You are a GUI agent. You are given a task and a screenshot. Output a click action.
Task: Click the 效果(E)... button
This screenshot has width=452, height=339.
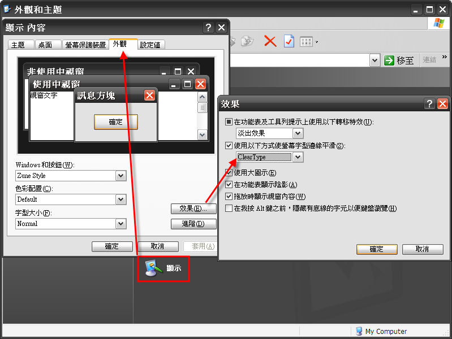193,208
